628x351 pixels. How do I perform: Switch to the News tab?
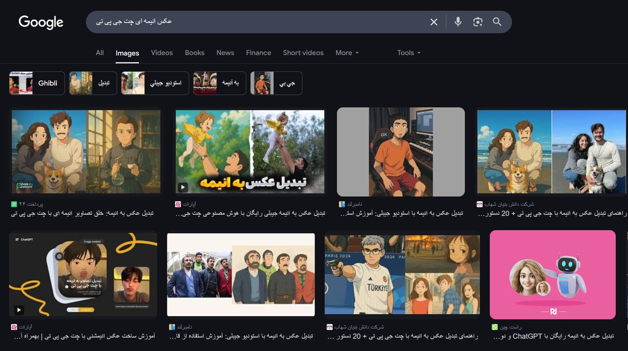pyautogui.click(x=225, y=53)
